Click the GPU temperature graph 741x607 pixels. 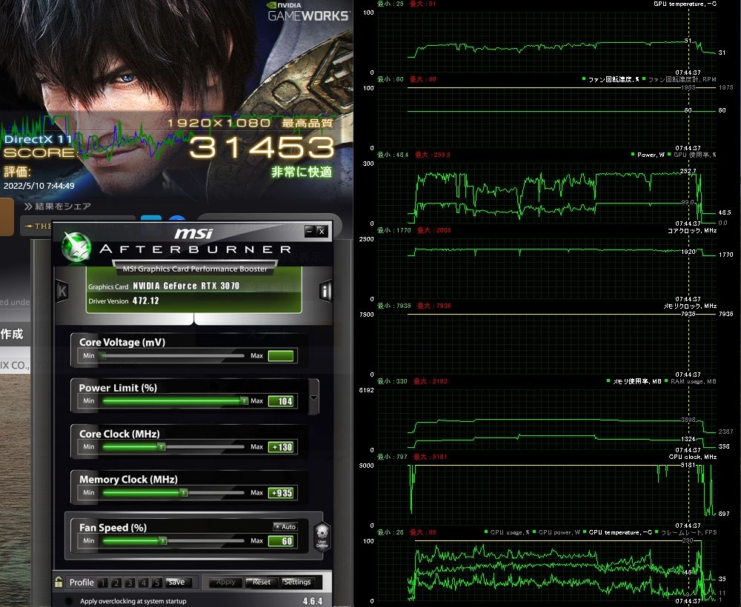(548, 42)
